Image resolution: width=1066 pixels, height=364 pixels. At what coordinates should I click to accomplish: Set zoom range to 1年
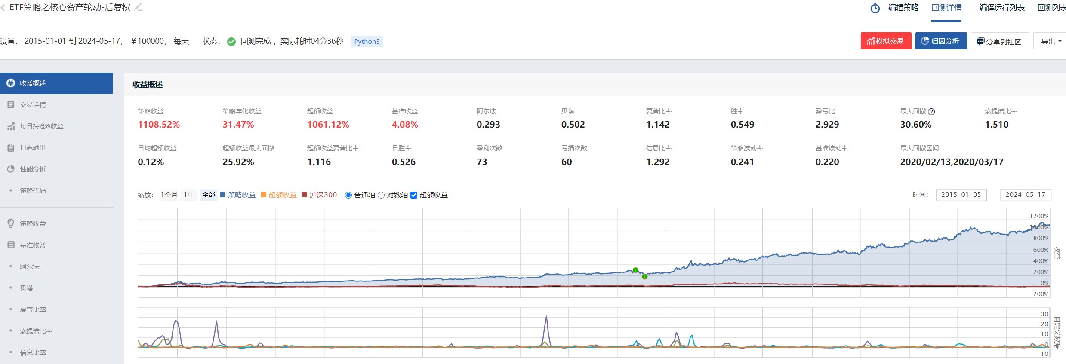pos(189,195)
